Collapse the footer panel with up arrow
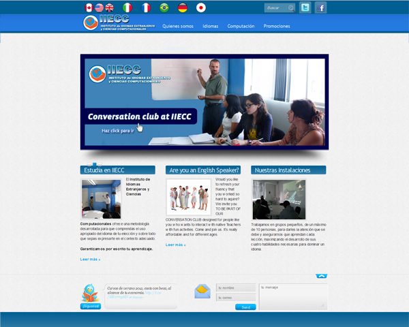This screenshot has height=327, width=409. 322,275
